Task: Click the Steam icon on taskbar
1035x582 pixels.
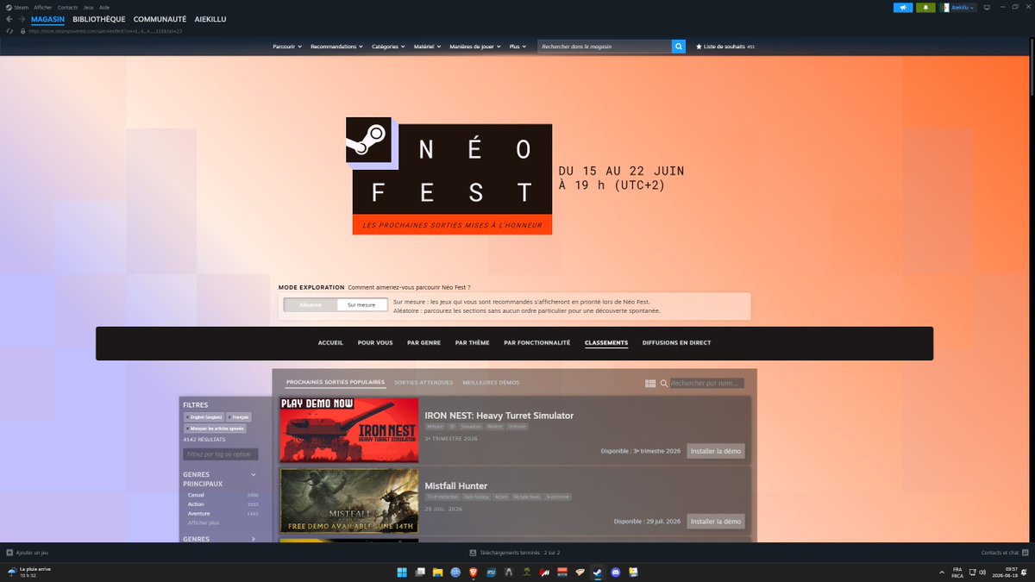Action: coord(598,573)
